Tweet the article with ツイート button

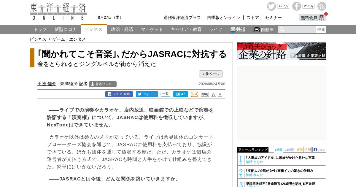(x=147, y=94)
